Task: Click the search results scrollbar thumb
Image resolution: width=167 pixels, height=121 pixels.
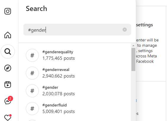Action: (133, 59)
